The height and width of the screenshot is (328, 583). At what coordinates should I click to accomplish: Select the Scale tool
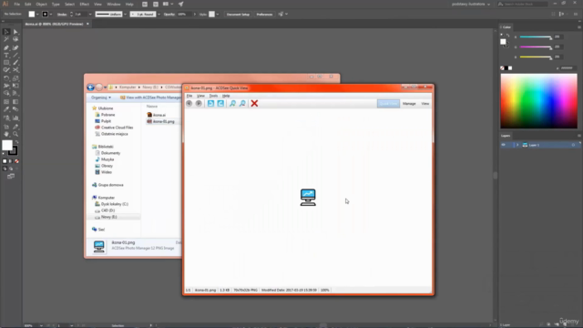[15, 78]
